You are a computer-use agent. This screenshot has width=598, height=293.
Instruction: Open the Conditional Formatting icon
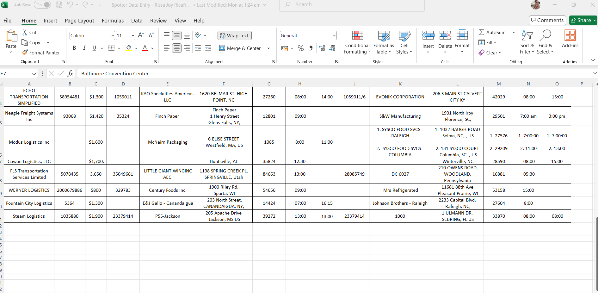[357, 35]
